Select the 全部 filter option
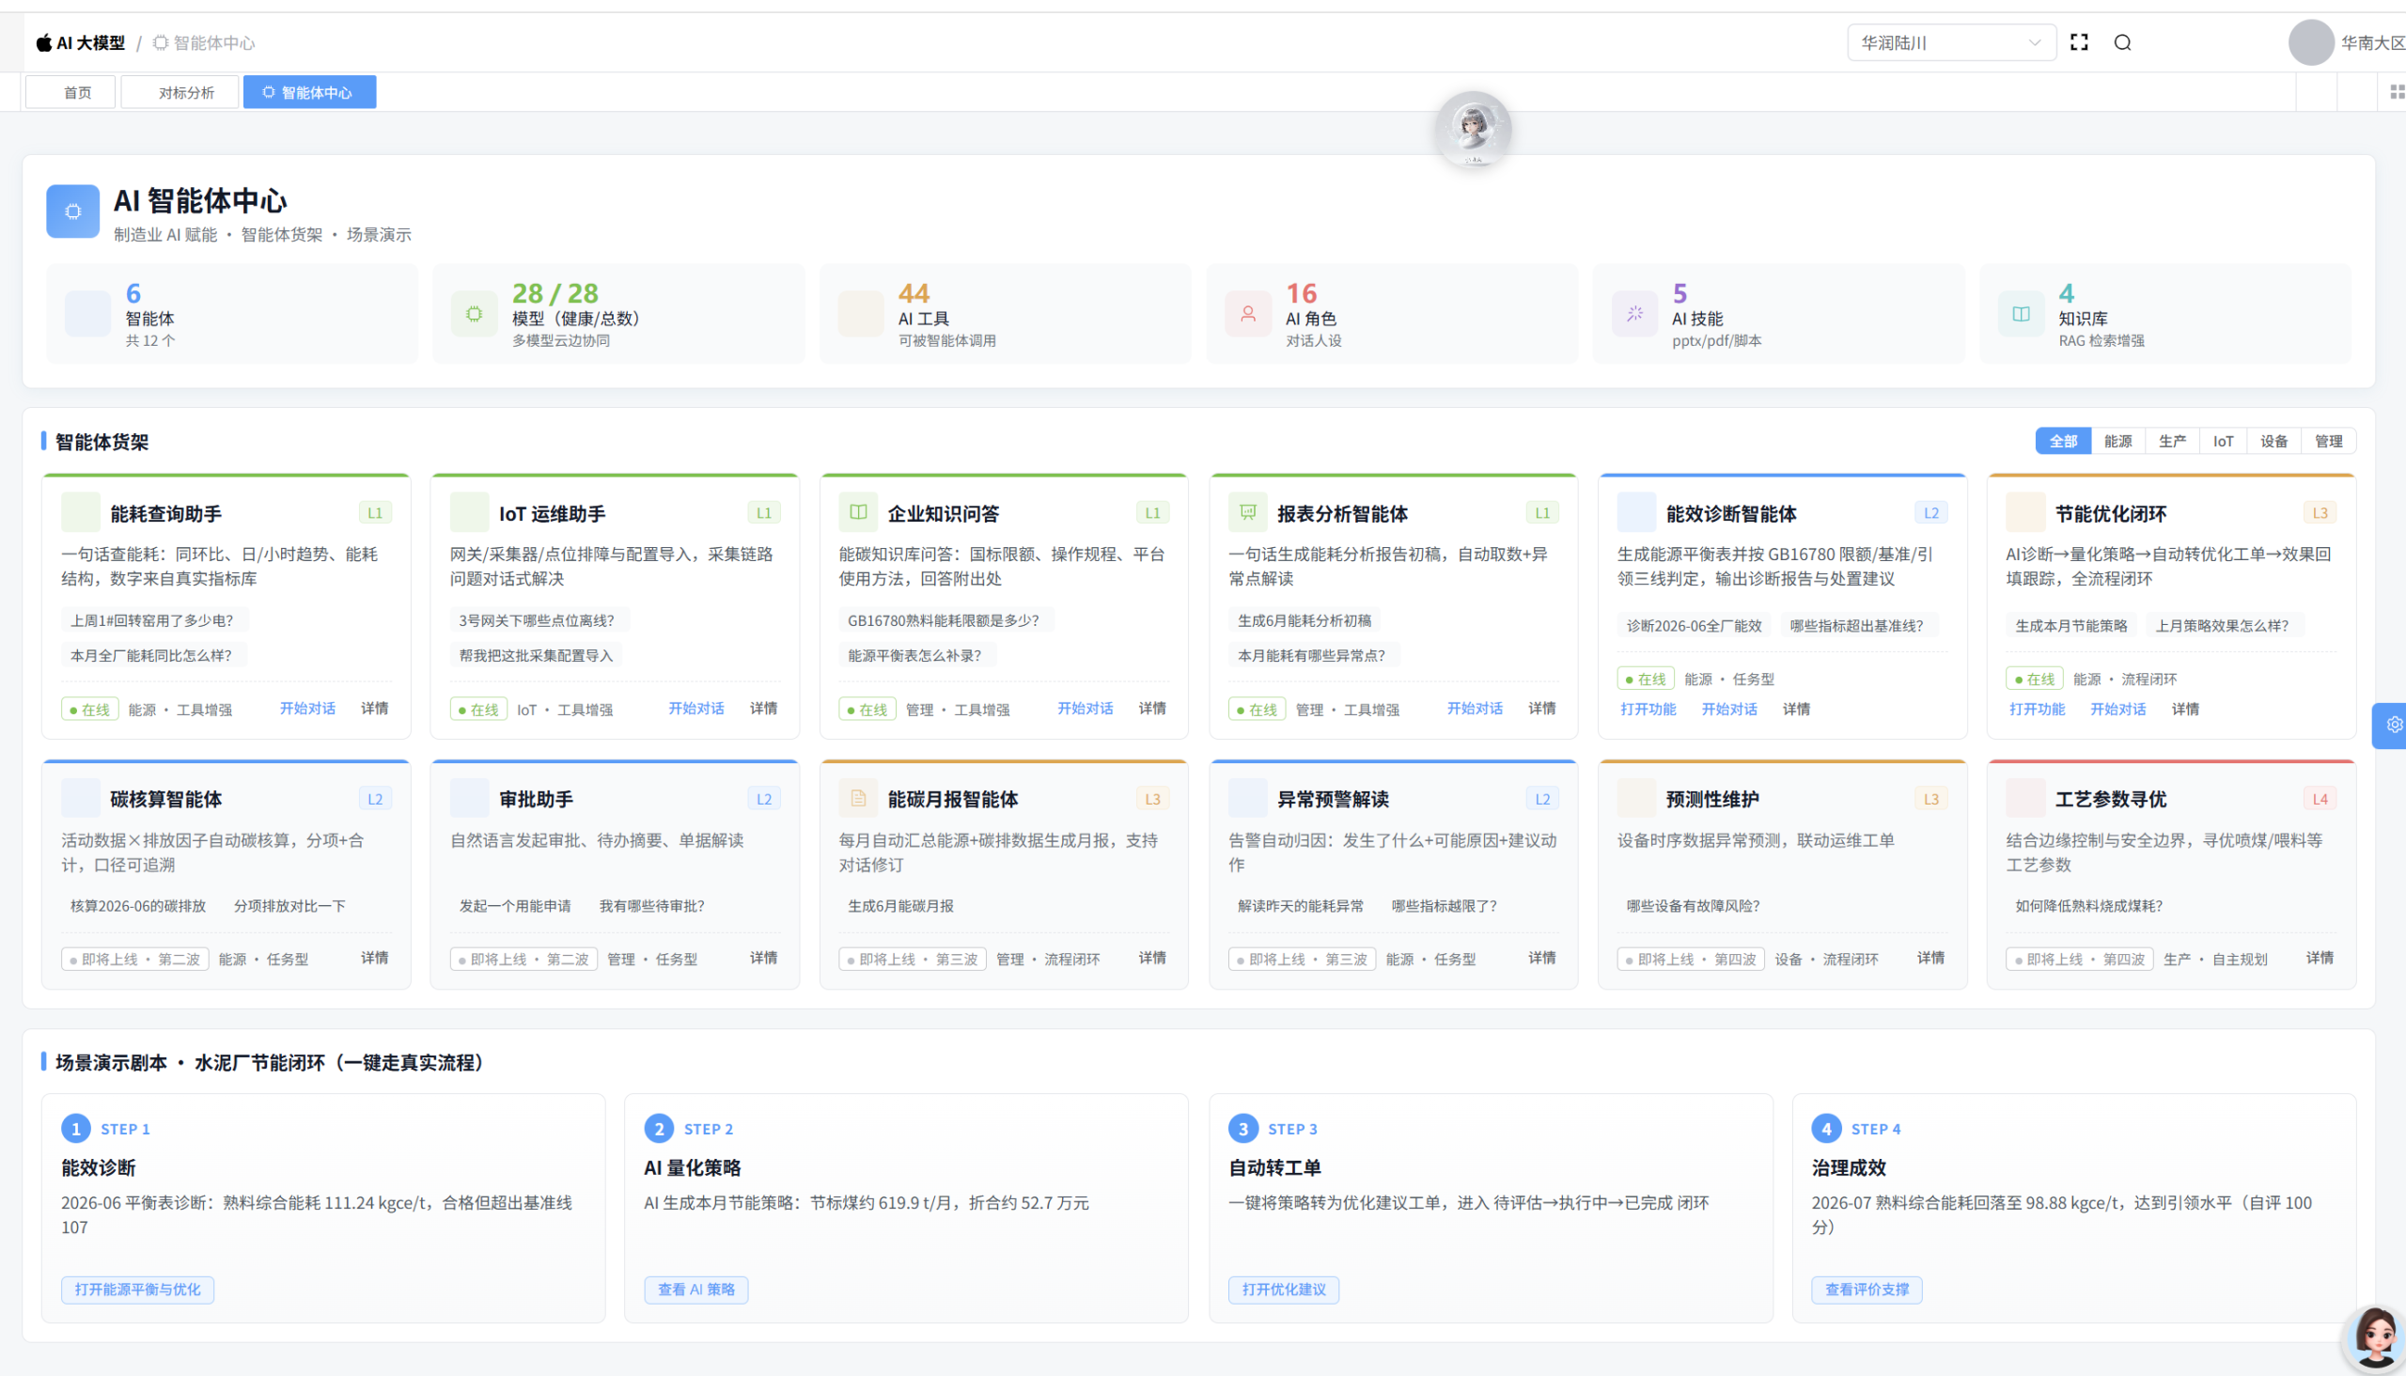 tap(2062, 442)
